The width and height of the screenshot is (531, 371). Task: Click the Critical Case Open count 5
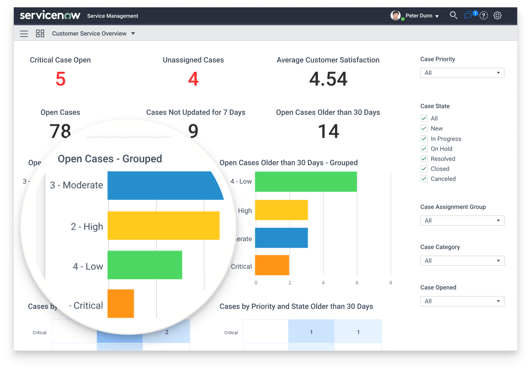pos(61,79)
